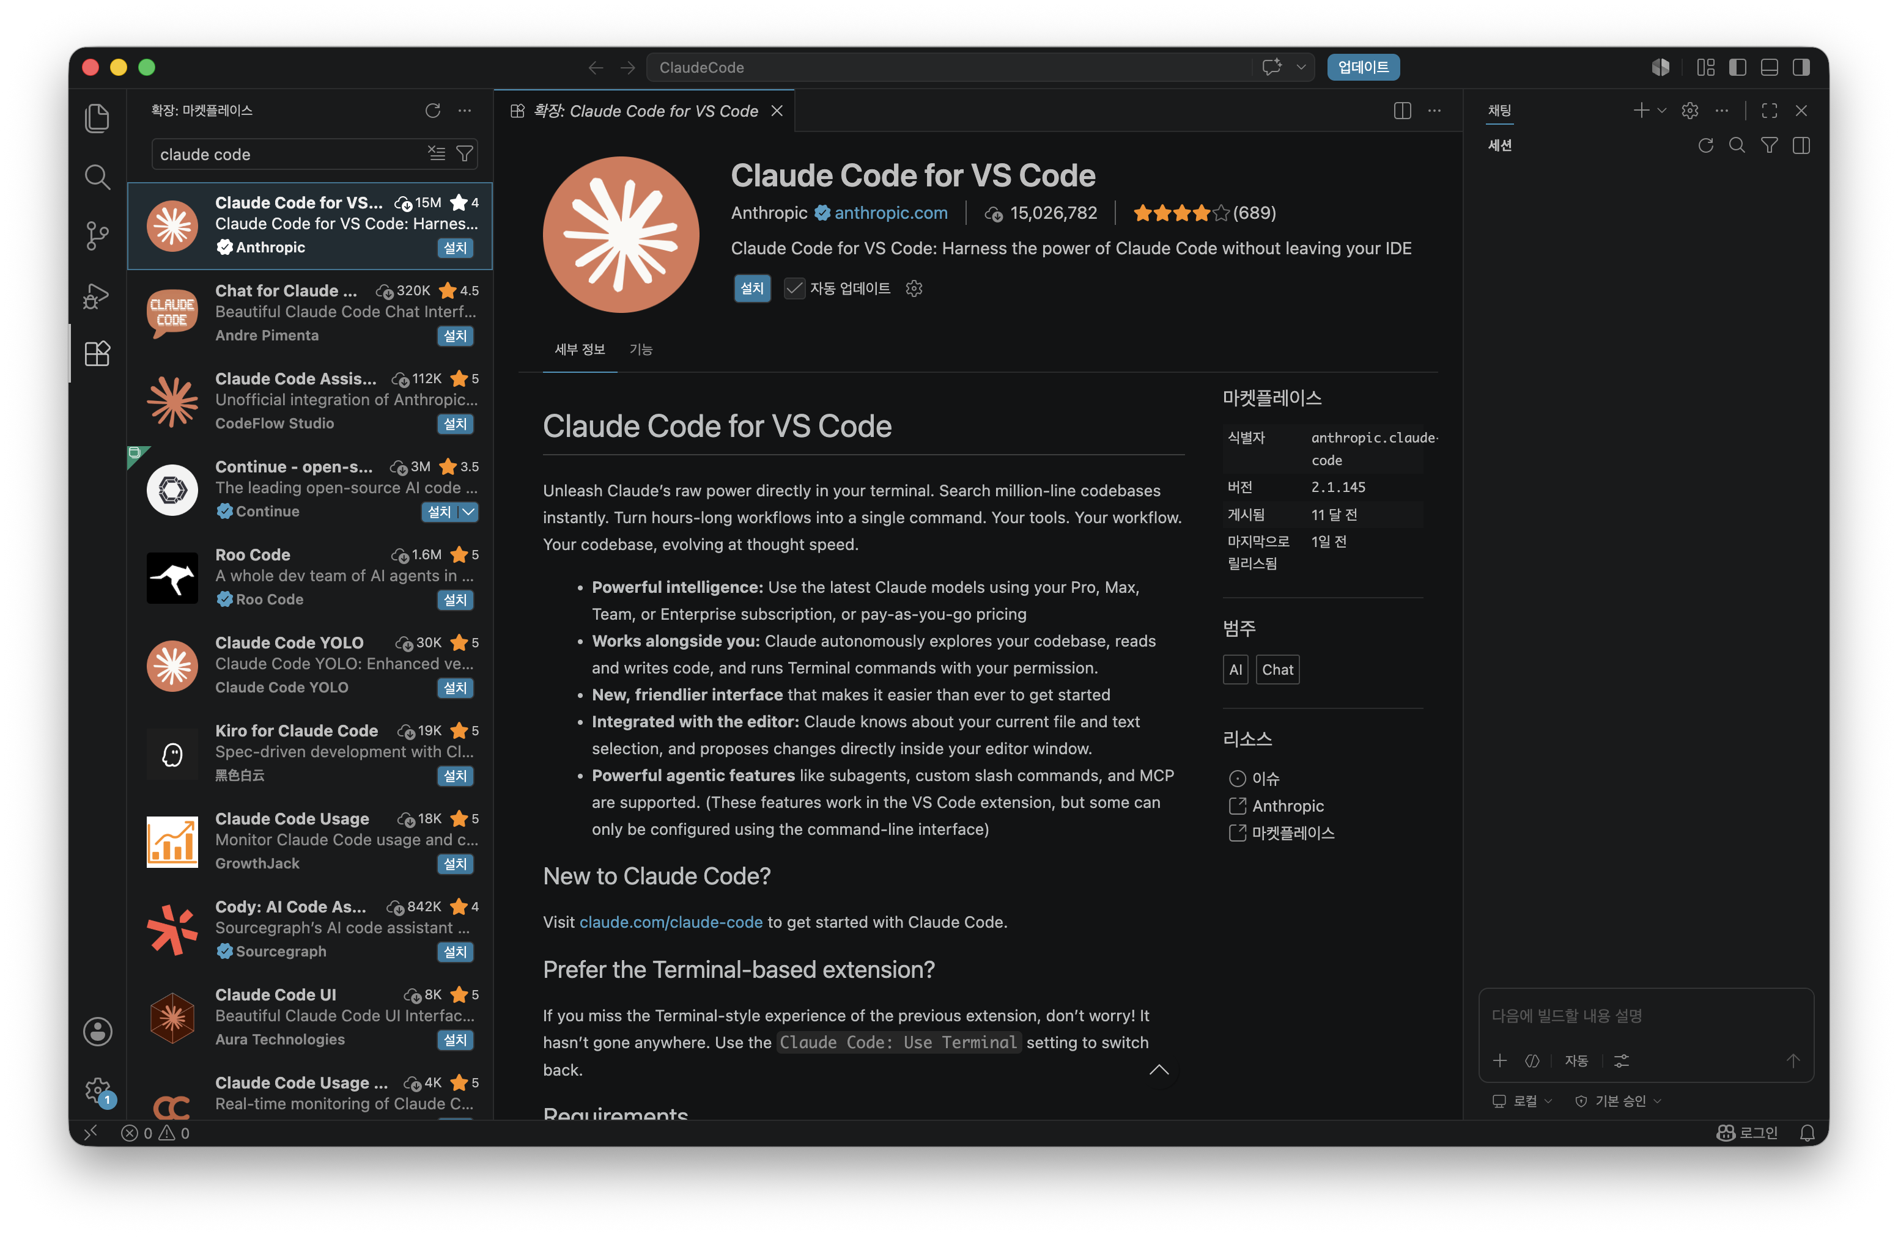1898x1237 pixels.
Task: Open remote window indicator in status bar
Action: coord(91,1132)
